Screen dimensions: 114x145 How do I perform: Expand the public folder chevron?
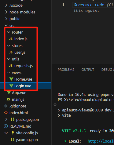(x=6, y=19)
